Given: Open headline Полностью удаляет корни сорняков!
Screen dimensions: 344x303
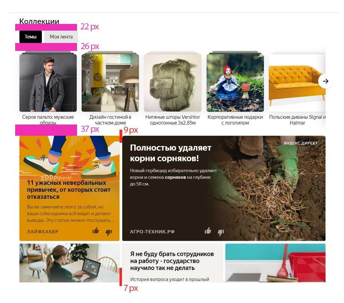Looking at the screenshot, I should (171, 153).
